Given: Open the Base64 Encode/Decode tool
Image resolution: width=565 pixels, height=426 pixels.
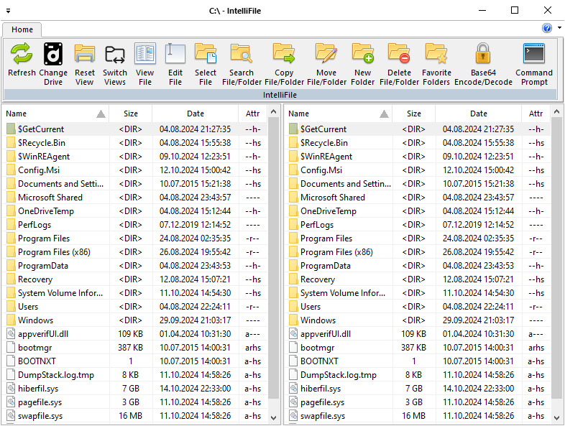Looking at the screenshot, I should (483, 64).
